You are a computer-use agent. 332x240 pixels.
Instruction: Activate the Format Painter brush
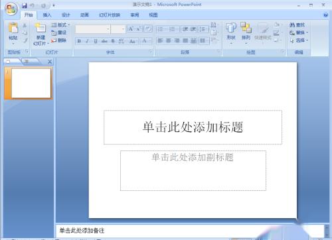click(x=25, y=40)
